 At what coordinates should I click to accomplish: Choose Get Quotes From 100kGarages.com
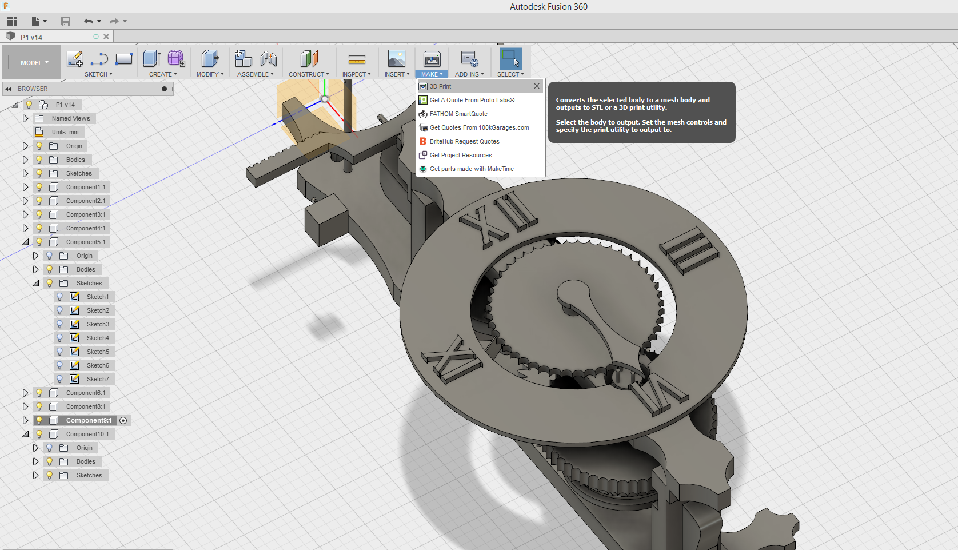tap(480, 127)
